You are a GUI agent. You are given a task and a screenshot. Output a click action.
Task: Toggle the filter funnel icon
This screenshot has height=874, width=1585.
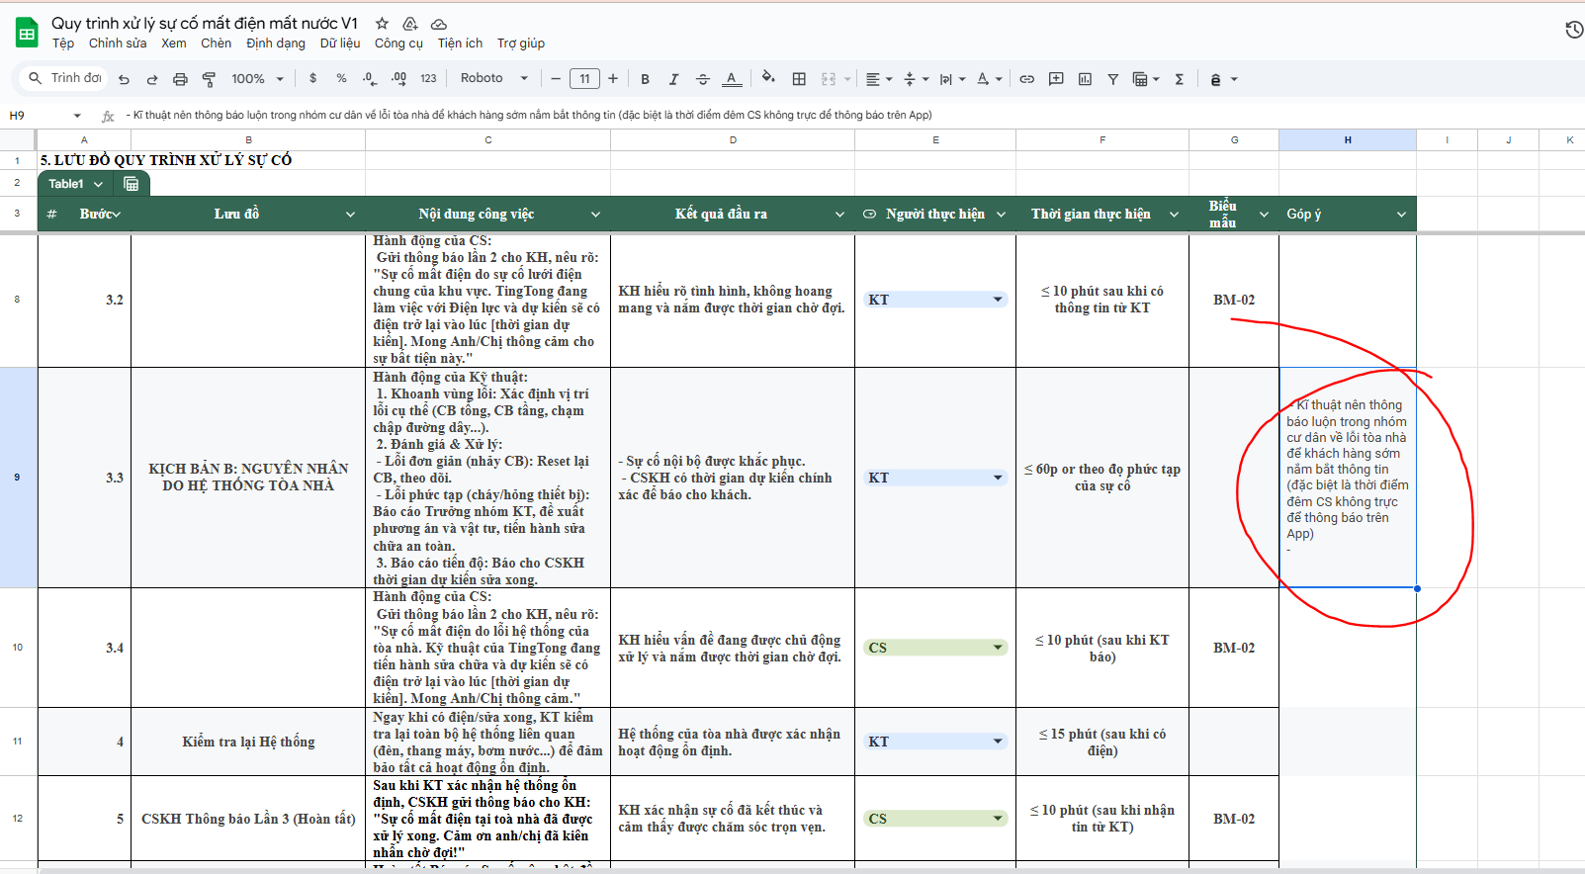[1112, 79]
